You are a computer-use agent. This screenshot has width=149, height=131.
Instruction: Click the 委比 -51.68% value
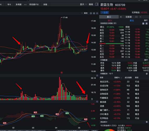pyautogui.click(x=110, y=27)
